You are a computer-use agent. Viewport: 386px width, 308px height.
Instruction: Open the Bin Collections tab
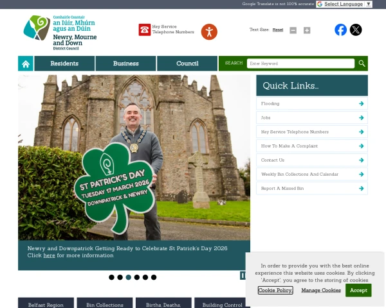click(x=105, y=303)
